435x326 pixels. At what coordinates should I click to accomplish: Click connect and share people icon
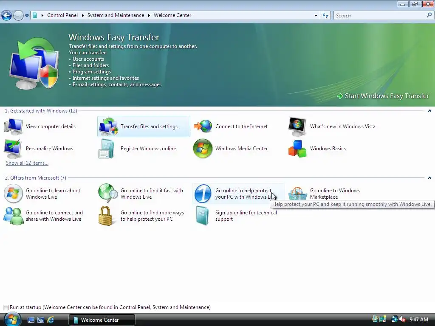click(x=13, y=216)
